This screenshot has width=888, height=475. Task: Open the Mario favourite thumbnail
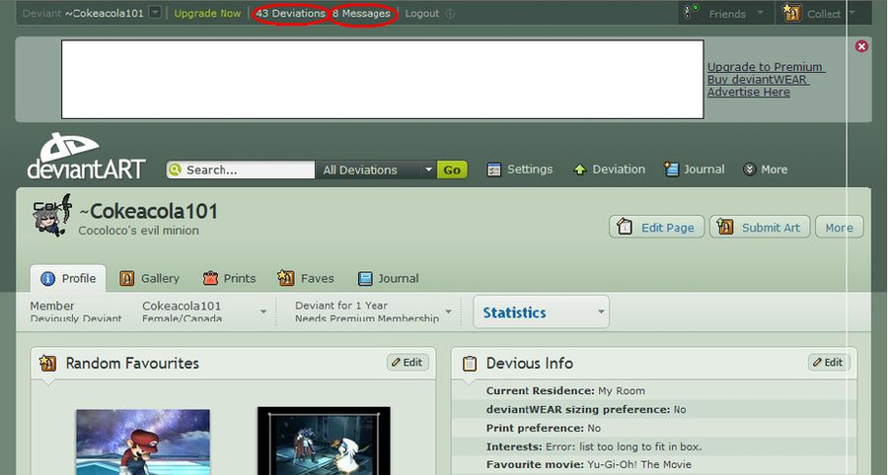tap(143, 442)
